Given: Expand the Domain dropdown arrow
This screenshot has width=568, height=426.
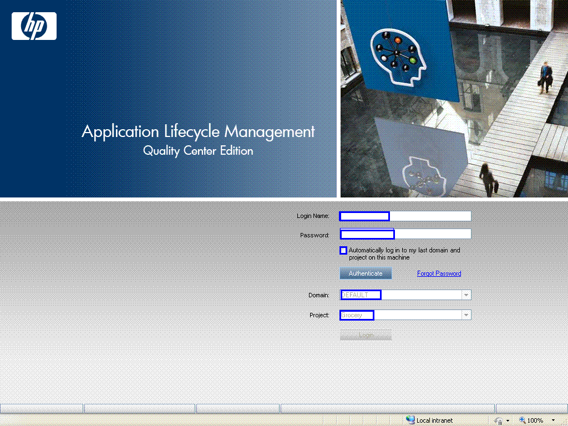Looking at the screenshot, I should click(466, 295).
